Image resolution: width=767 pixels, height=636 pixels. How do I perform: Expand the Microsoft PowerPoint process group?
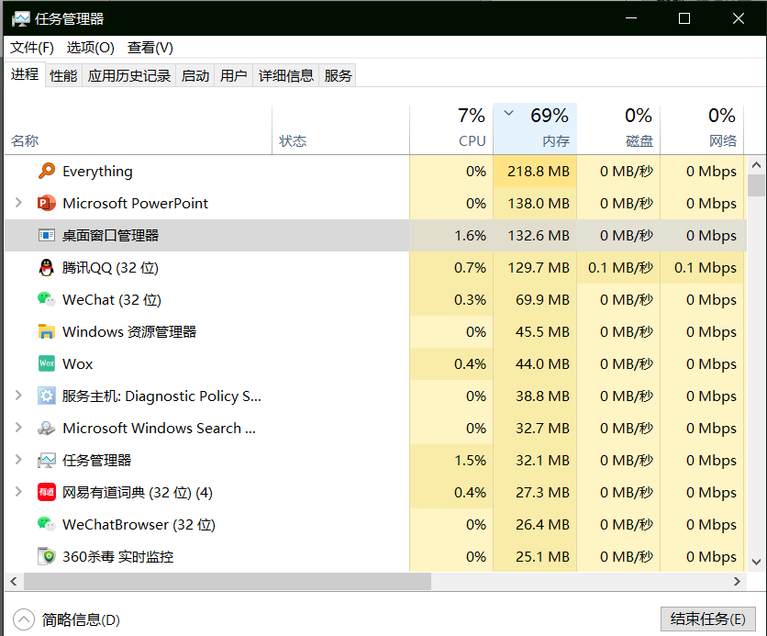(18, 203)
